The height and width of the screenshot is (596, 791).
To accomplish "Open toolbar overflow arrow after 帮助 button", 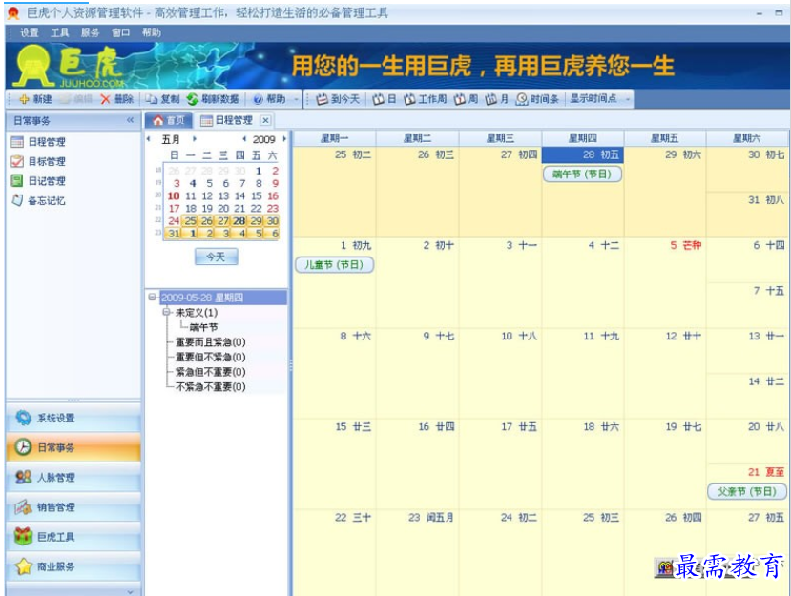I will tap(296, 99).
